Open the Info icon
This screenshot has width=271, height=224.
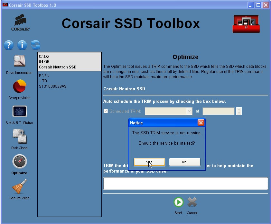[22, 45]
